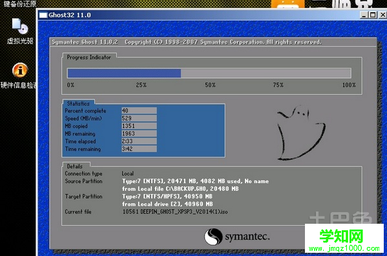387x256 pixels.
Task: Click the MB remaining value 1963
Action: 139,133
